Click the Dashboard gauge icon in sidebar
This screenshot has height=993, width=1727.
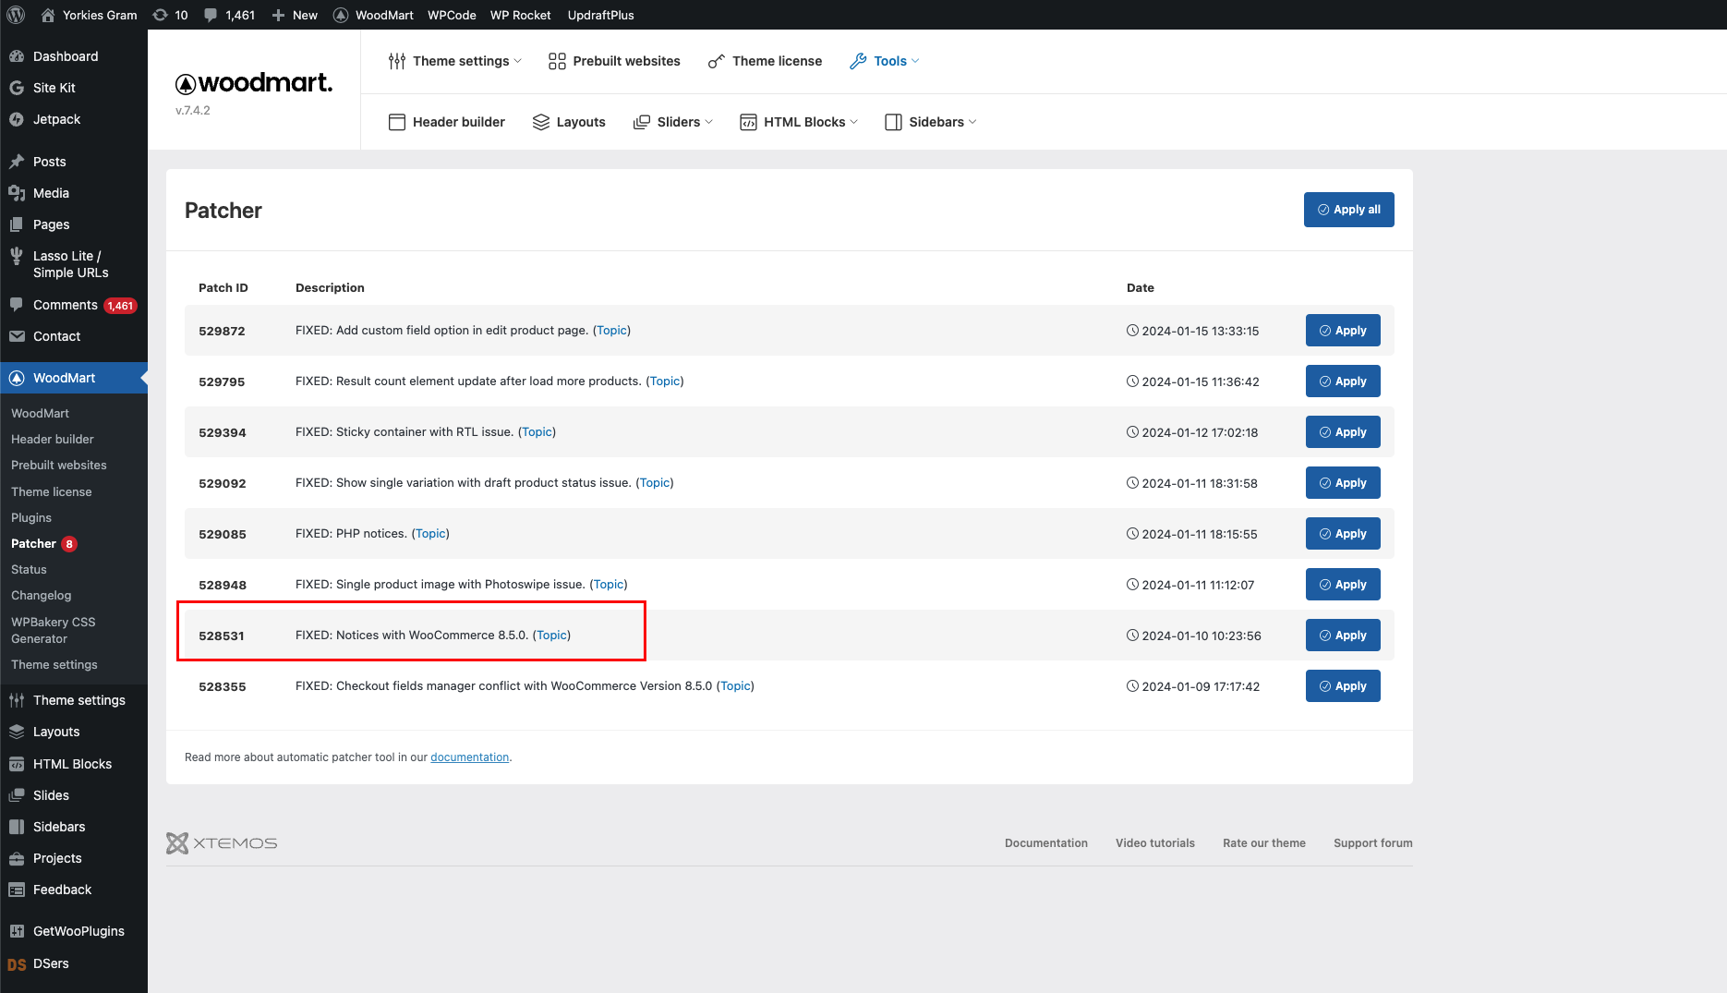coord(17,56)
